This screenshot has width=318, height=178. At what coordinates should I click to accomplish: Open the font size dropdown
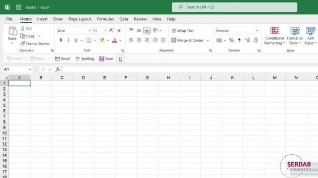click(105, 31)
